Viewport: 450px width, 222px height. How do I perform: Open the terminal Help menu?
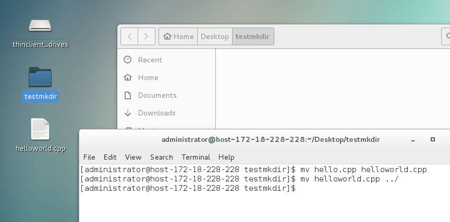(x=226, y=157)
